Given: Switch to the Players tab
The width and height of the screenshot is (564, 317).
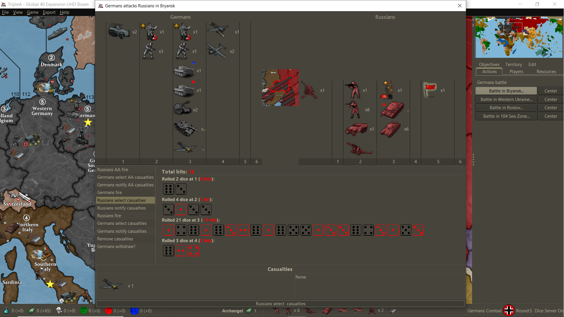Looking at the screenshot, I should click(516, 72).
